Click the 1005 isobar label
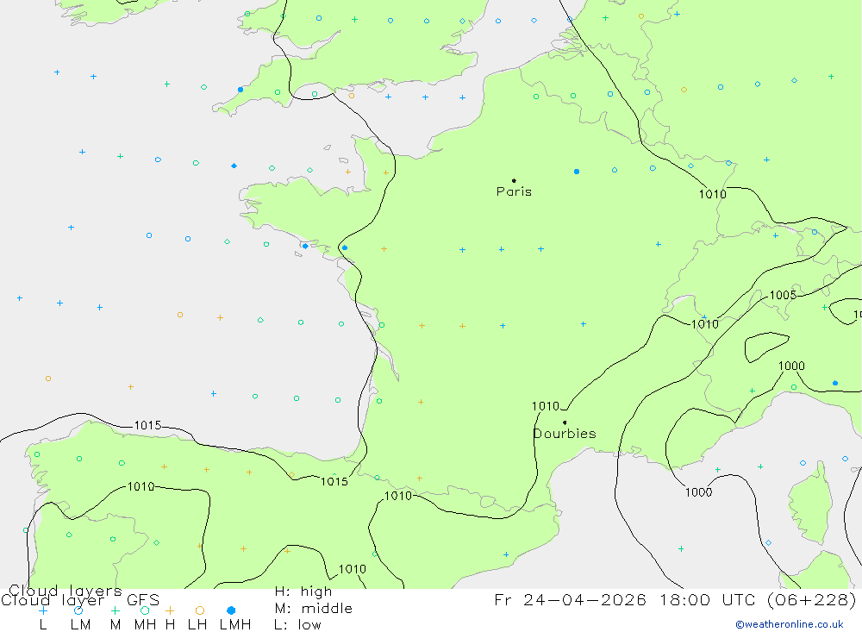 coord(783,295)
